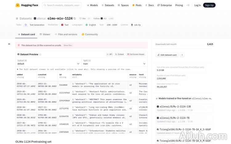Screen dimensions: 231x144
Task: Click the table of contents icon at left
Action: 9,44
